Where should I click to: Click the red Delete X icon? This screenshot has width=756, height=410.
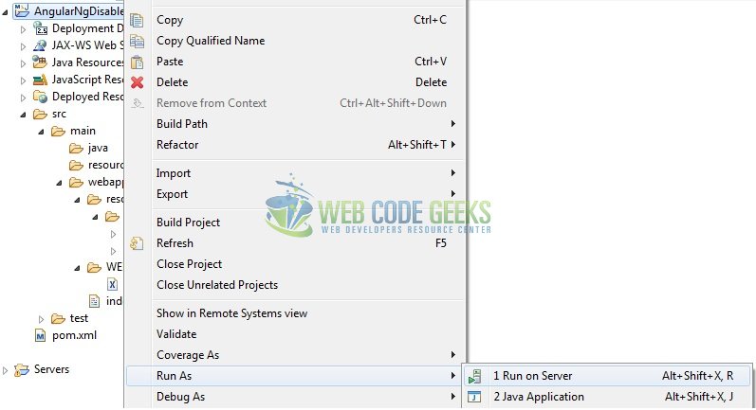tap(137, 82)
